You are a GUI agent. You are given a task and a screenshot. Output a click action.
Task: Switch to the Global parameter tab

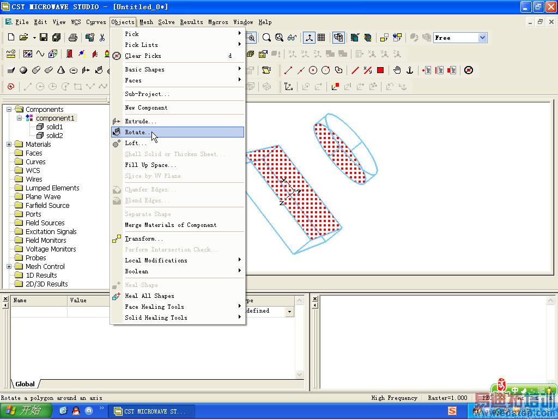(x=25, y=384)
